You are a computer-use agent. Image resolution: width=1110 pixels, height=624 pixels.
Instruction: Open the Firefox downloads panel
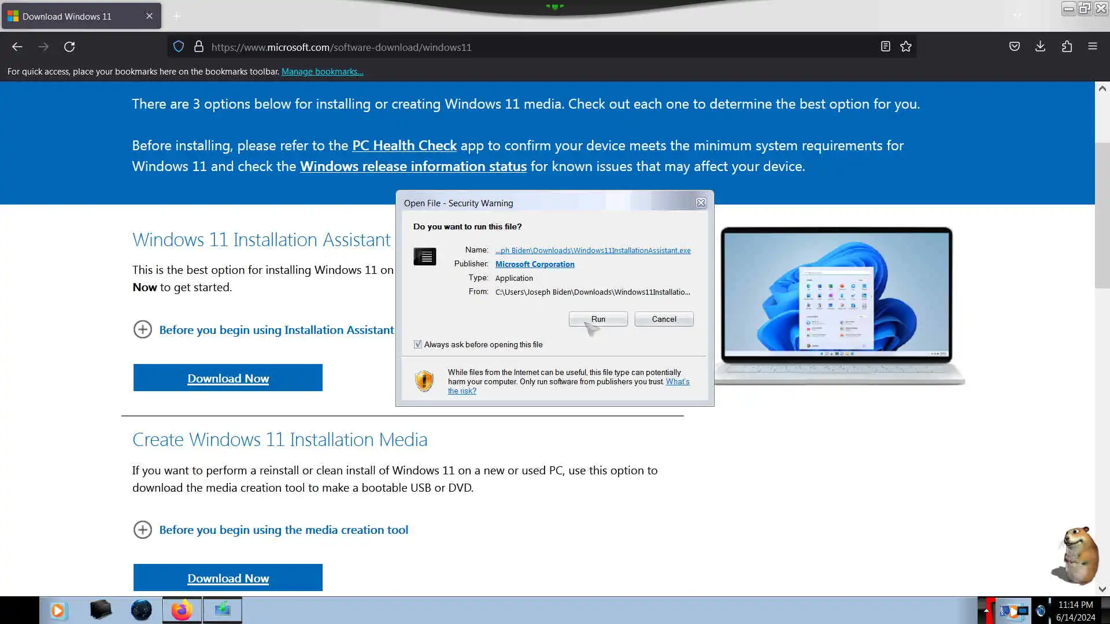pos(1040,47)
